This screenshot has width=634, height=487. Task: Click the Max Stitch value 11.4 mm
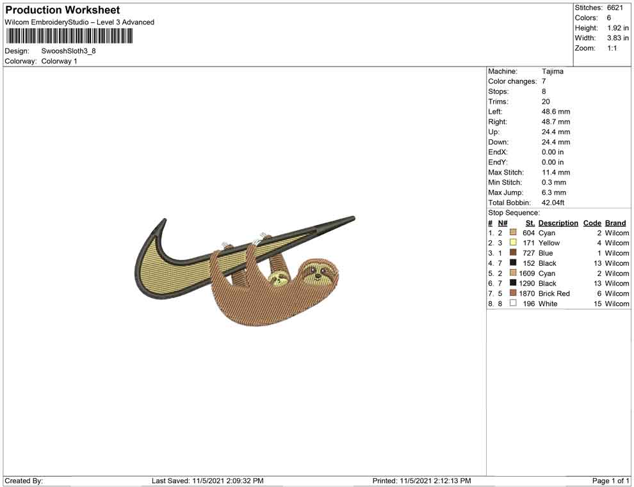[556, 173]
